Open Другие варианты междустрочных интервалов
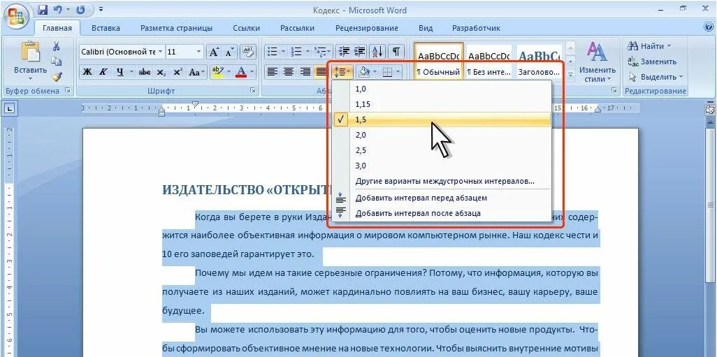717x357 pixels. coord(441,181)
